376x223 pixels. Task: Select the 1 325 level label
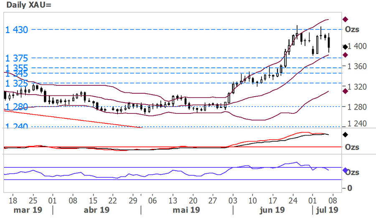coord(17,83)
